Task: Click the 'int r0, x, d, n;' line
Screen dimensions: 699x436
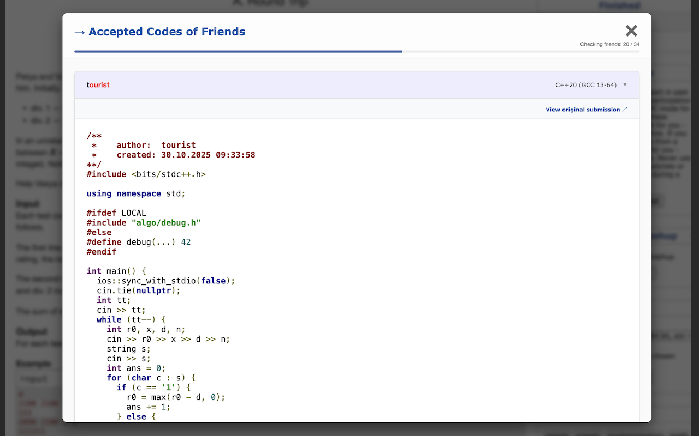Action: point(146,329)
